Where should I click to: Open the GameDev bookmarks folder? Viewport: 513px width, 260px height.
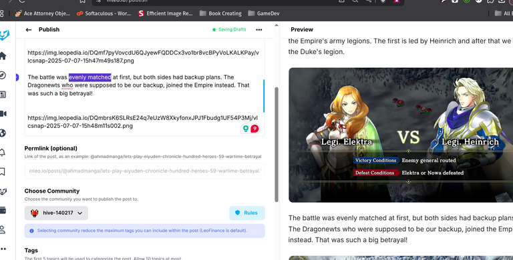pyautogui.click(x=264, y=13)
